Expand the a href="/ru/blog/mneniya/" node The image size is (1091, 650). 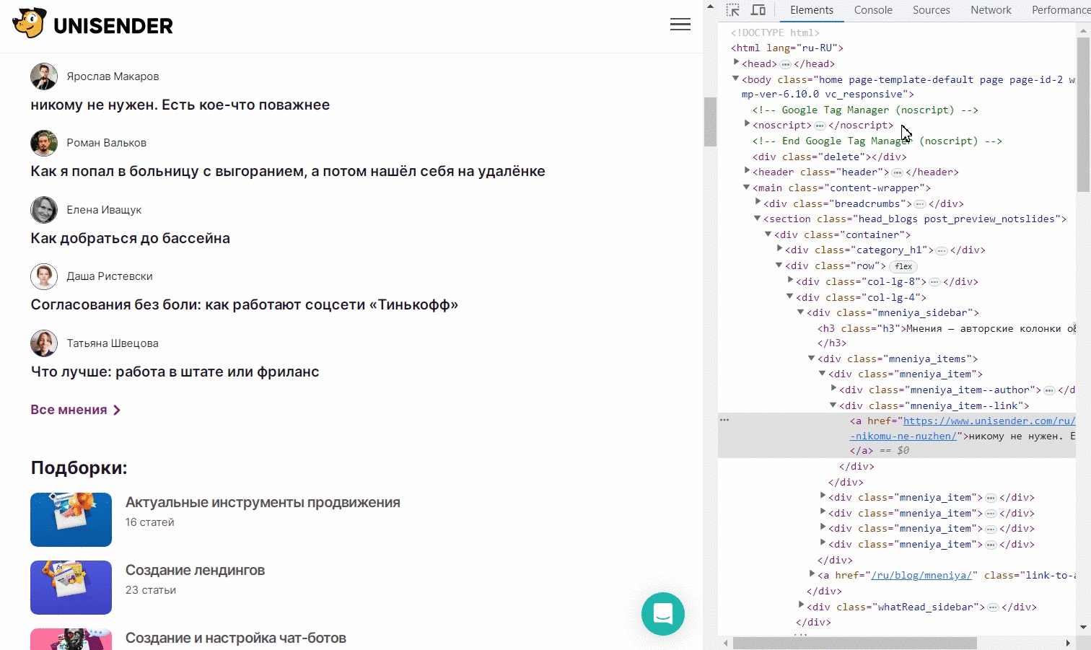(x=812, y=574)
